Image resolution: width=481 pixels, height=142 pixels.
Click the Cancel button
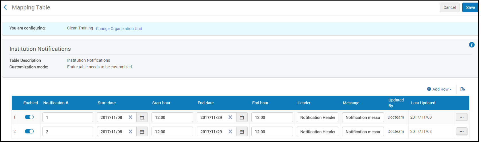click(x=449, y=8)
